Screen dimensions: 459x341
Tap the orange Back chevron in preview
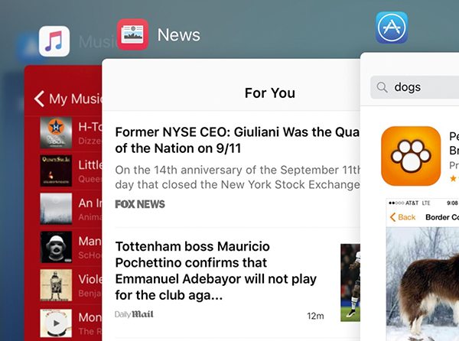[393, 217]
